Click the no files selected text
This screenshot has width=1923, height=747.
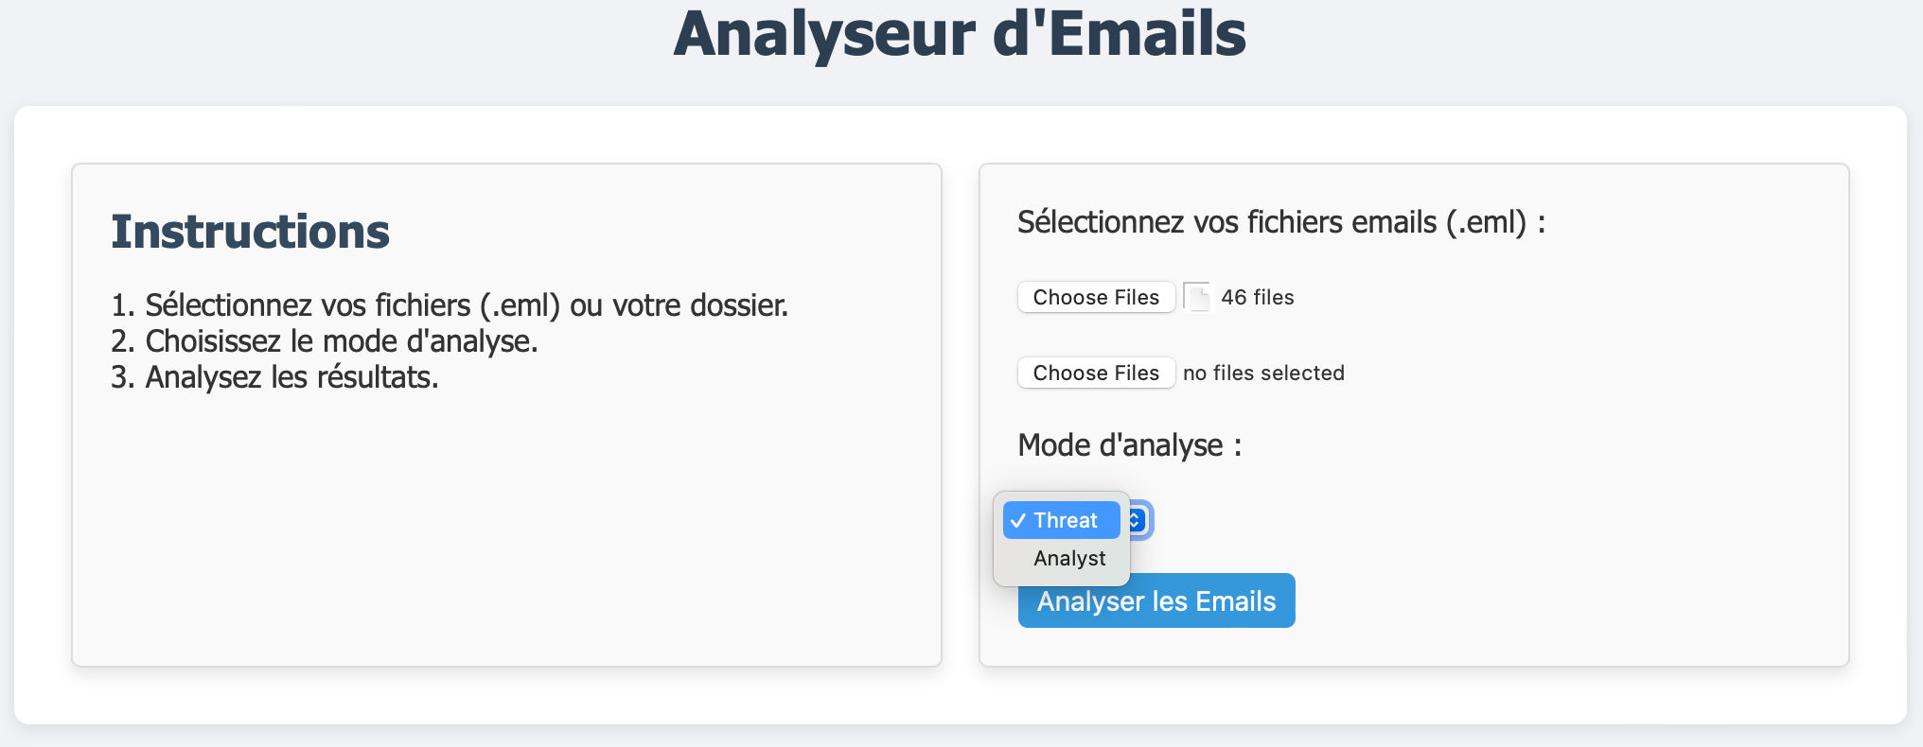(x=1262, y=372)
